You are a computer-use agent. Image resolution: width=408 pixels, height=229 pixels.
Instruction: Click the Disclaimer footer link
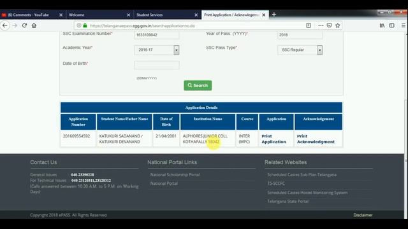(363, 215)
